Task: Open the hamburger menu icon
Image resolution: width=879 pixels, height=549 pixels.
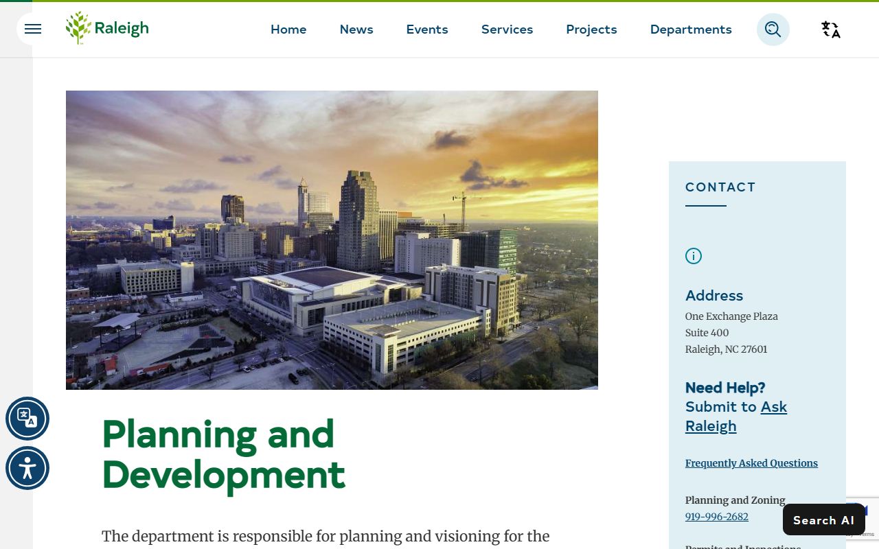Action: pyautogui.click(x=33, y=29)
